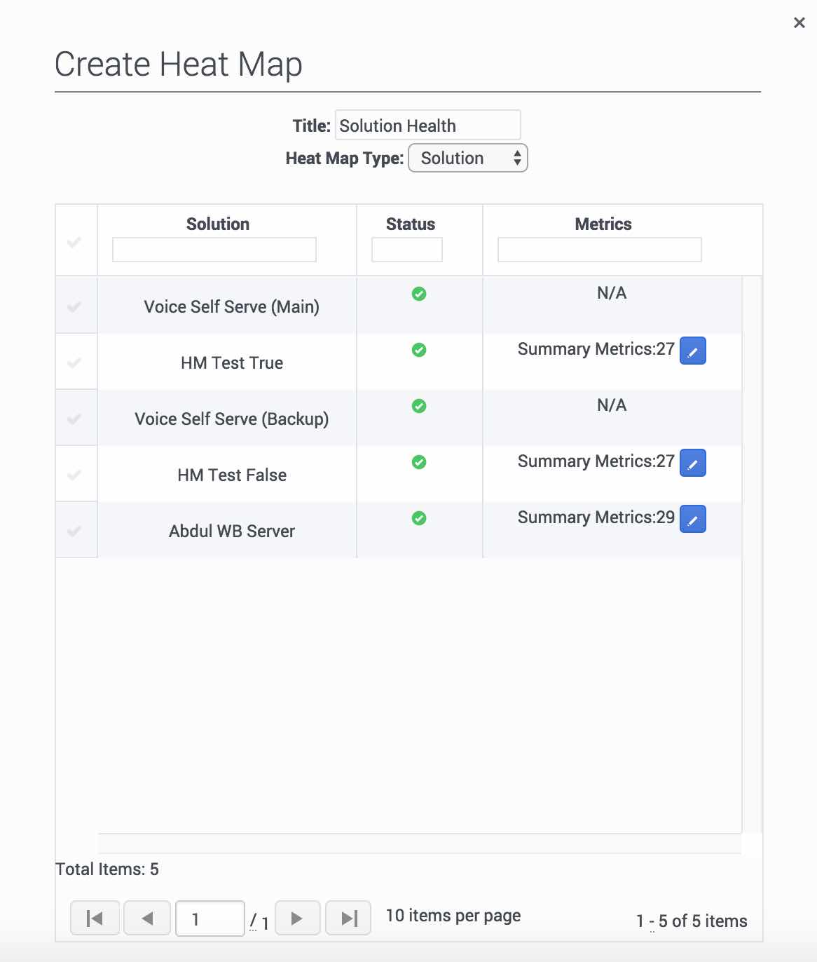Edit metrics for HM Test False
The height and width of the screenshot is (962, 817).
692,463
